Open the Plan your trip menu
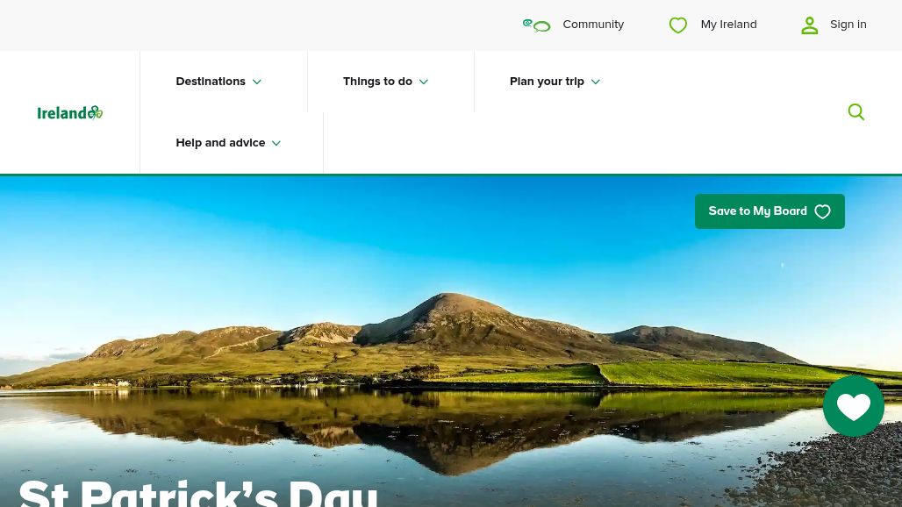 (x=555, y=82)
